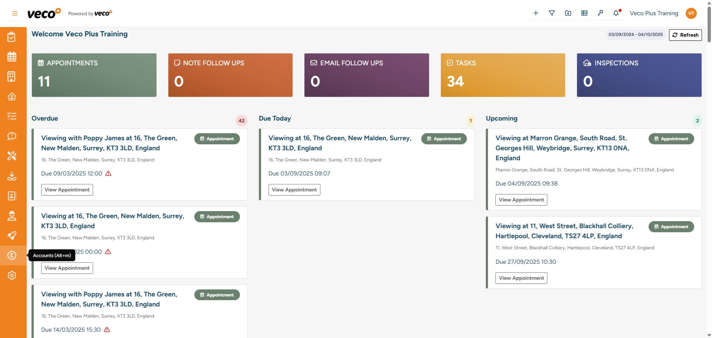Open the Accounts pound-sign sidebar icon
Viewport: 712px width, 338px height.
(x=12, y=255)
